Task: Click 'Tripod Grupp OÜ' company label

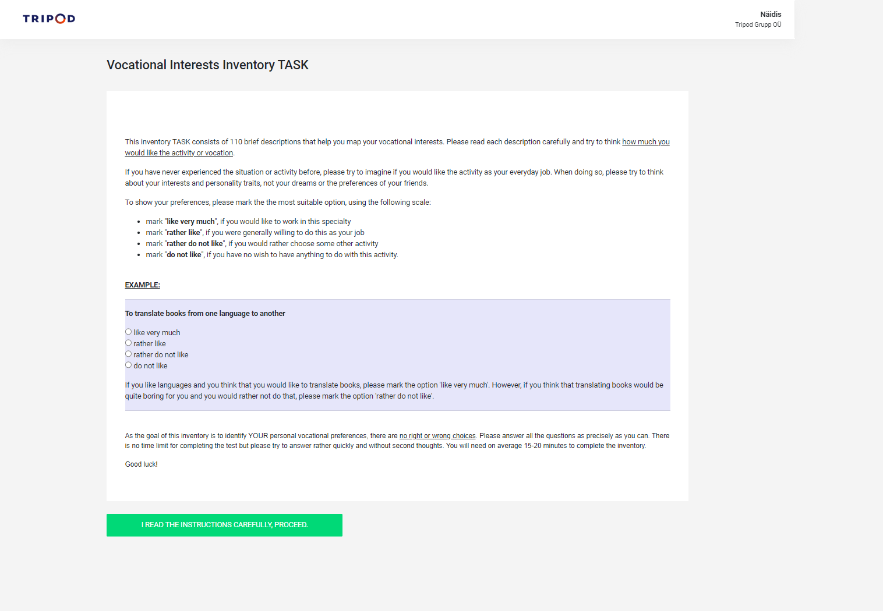Action: [758, 25]
